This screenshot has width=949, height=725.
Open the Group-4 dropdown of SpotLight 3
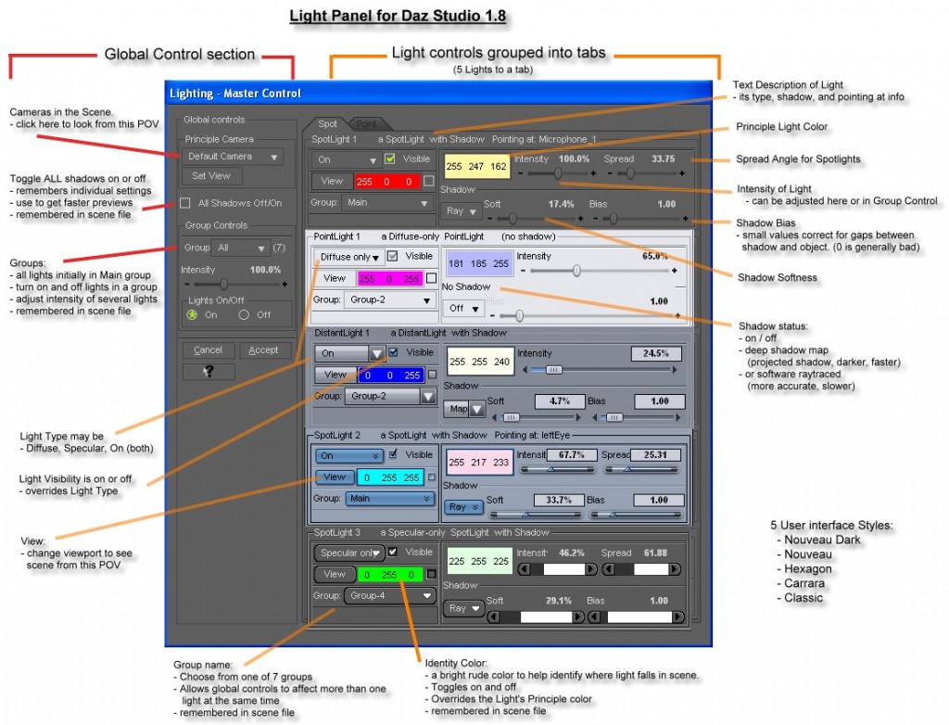390,596
